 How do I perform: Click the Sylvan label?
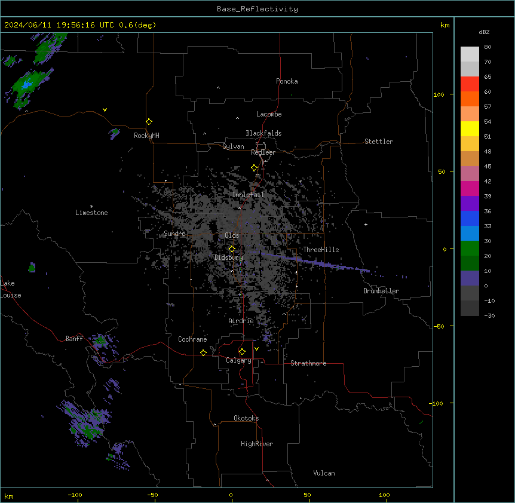tap(233, 146)
